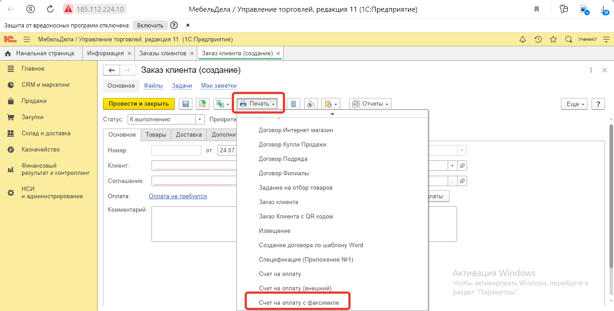Image resolution: width=614 pixels, height=311 pixels.
Task: Select the Основное link beside Файлы
Action: 121,86
